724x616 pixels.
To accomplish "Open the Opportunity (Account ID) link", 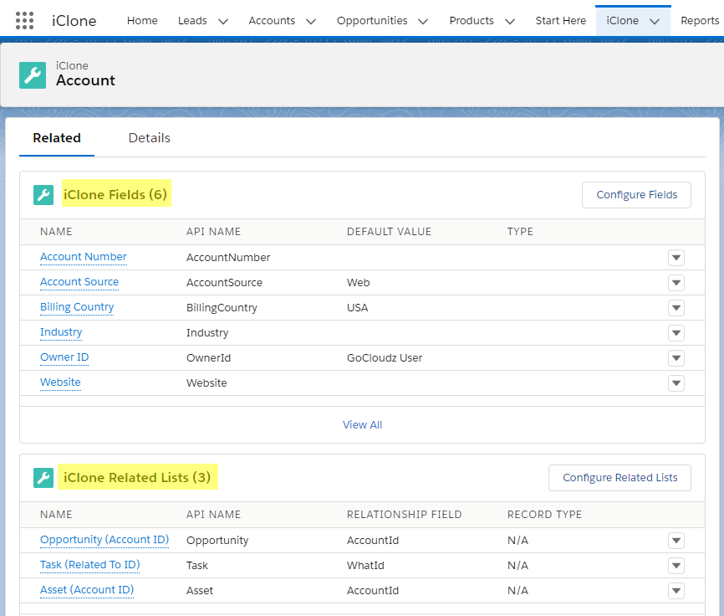I will pyautogui.click(x=105, y=540).
